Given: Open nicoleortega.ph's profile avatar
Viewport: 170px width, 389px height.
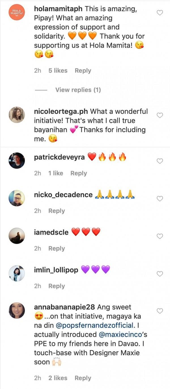Looking at the screenshot, I should [17, 115].
